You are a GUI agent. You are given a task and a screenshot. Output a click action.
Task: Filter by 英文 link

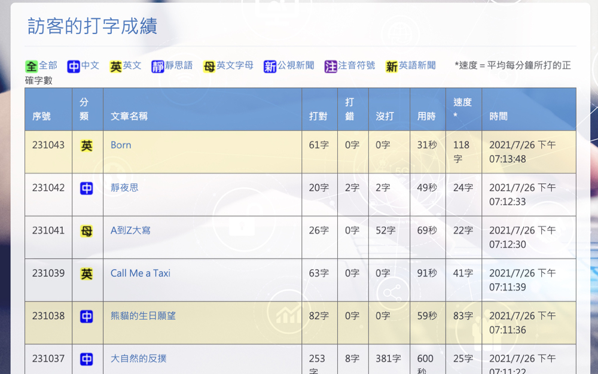pos(132,66)
